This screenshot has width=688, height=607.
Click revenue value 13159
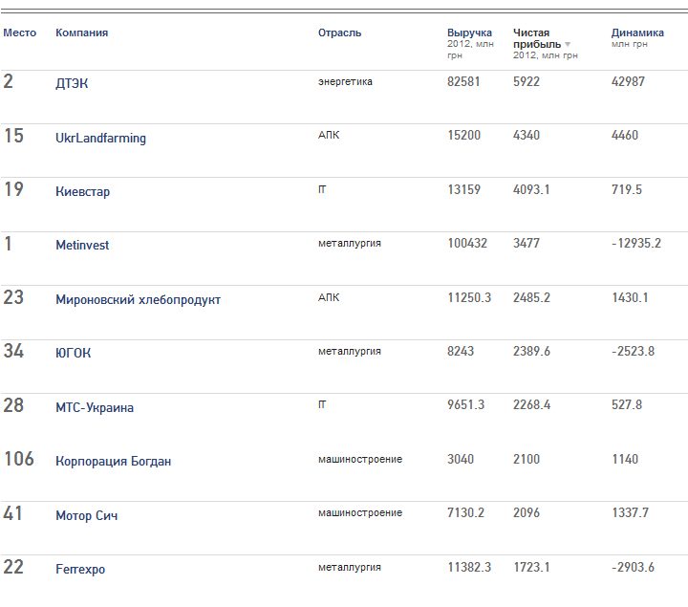(x=464, y=189)
